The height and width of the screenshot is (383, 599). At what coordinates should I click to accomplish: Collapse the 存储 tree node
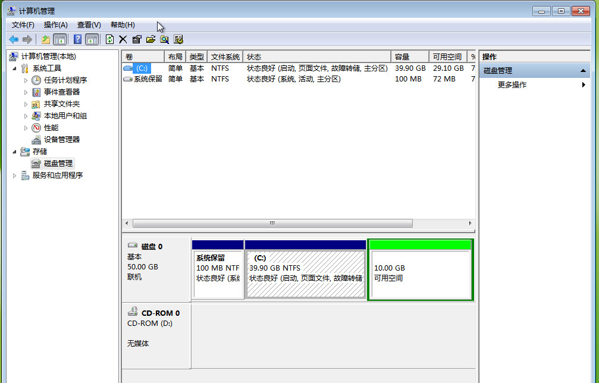click(x=15, y=152)
